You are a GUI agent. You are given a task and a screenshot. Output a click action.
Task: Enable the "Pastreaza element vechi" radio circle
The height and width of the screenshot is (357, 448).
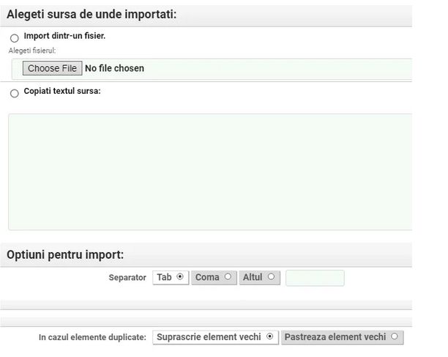[395, 336]
